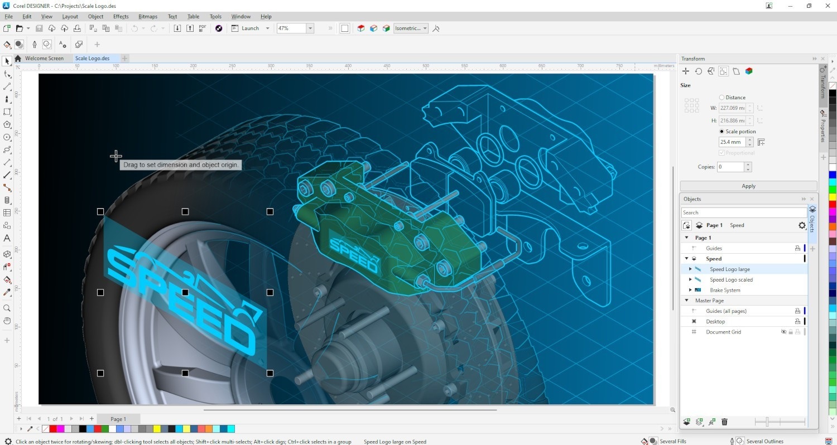Viewport: 837px width, 445px height.
Task: Click the Skew icon in Transform panel
Action: click(736, 71)
